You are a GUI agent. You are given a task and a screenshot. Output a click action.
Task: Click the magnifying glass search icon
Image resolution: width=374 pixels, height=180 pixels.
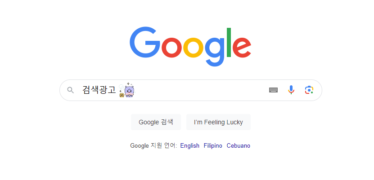(x=70, y=90)
